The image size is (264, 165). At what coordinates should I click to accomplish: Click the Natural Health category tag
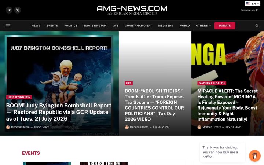[212, 83]
